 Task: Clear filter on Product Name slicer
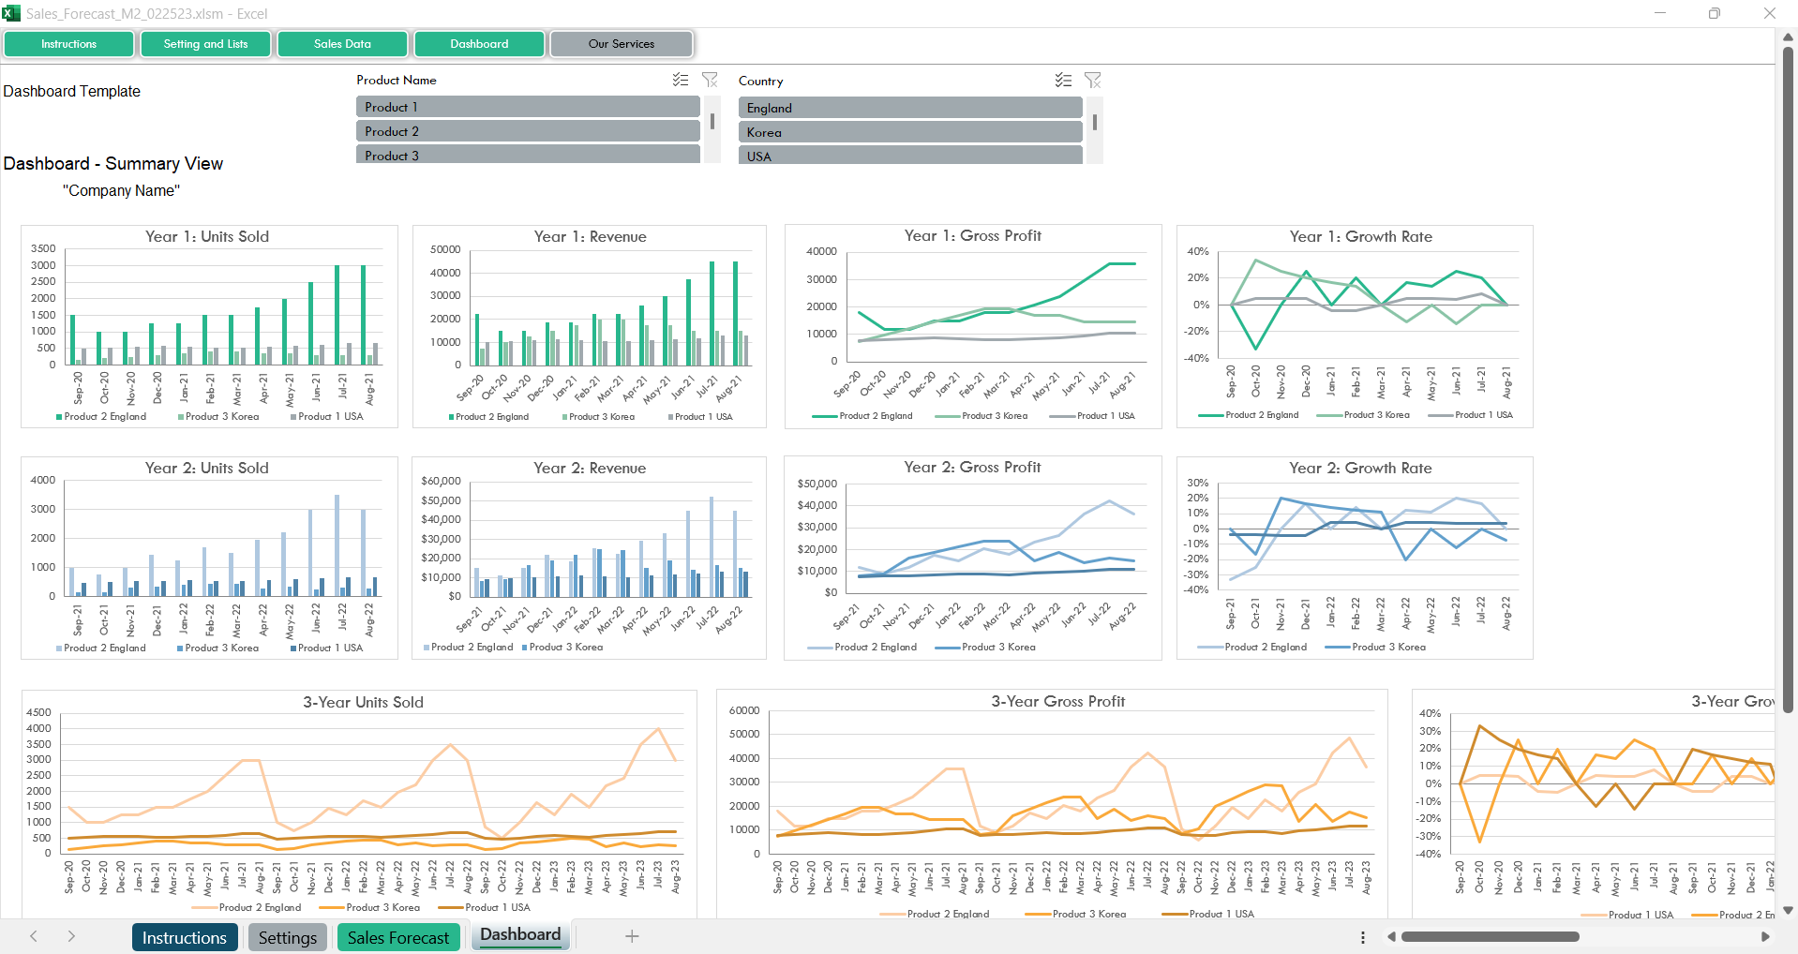click(710, 81)
